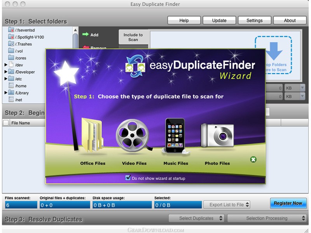
Task: Click the /net network volume icon
Action: point(11,99)
